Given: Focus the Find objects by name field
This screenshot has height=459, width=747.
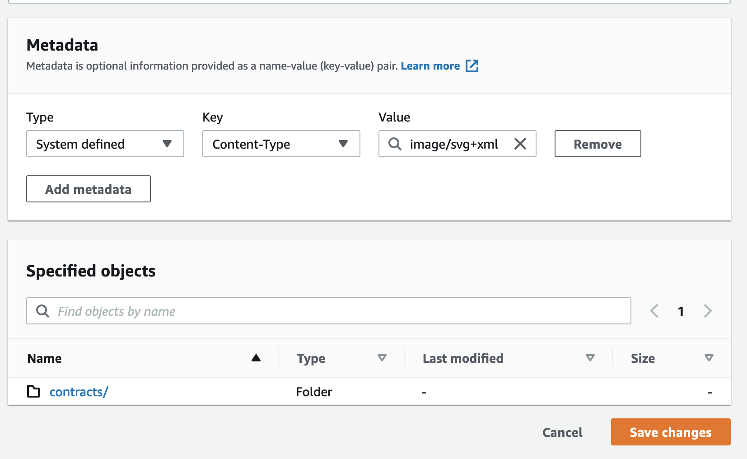Looking at the screenshot, I should 329,311.
